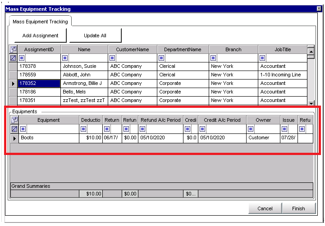
Task: Click the Branch column header
Action: tap(233, 49)
